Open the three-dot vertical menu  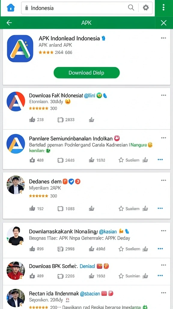coord(164,8)
